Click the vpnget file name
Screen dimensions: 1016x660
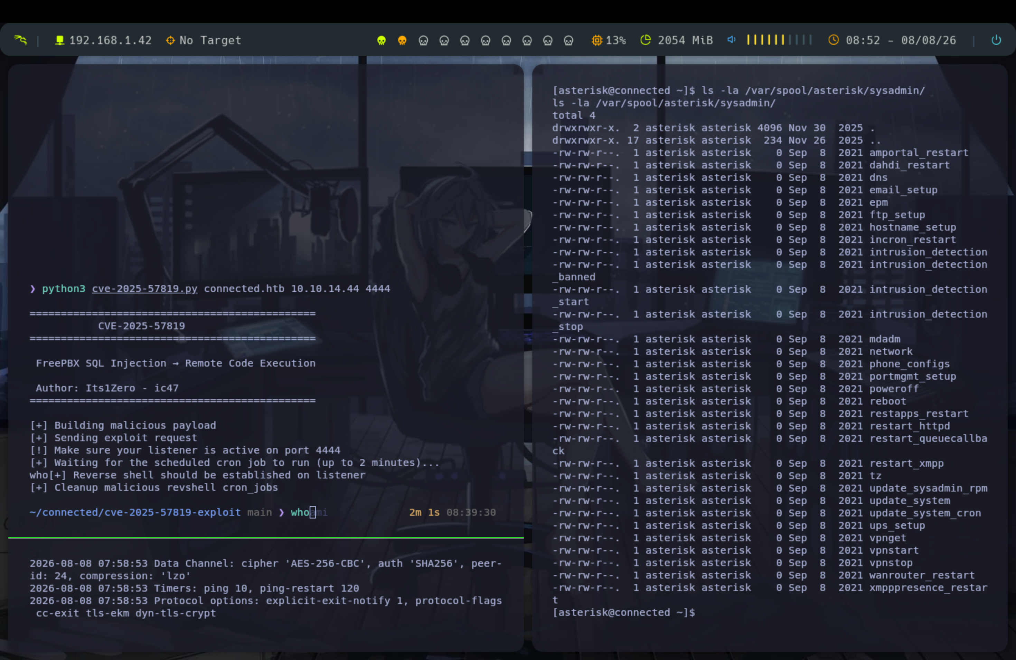click(888, 538)
